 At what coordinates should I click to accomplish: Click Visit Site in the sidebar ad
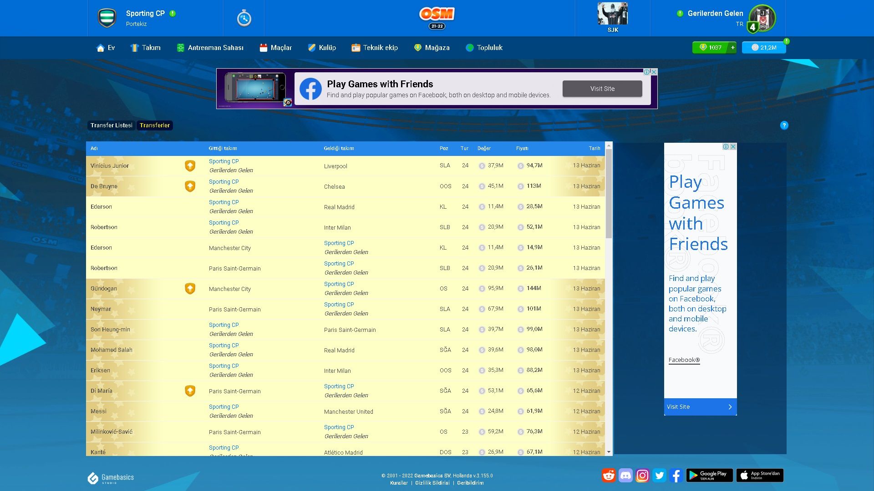tap(700, 406)
